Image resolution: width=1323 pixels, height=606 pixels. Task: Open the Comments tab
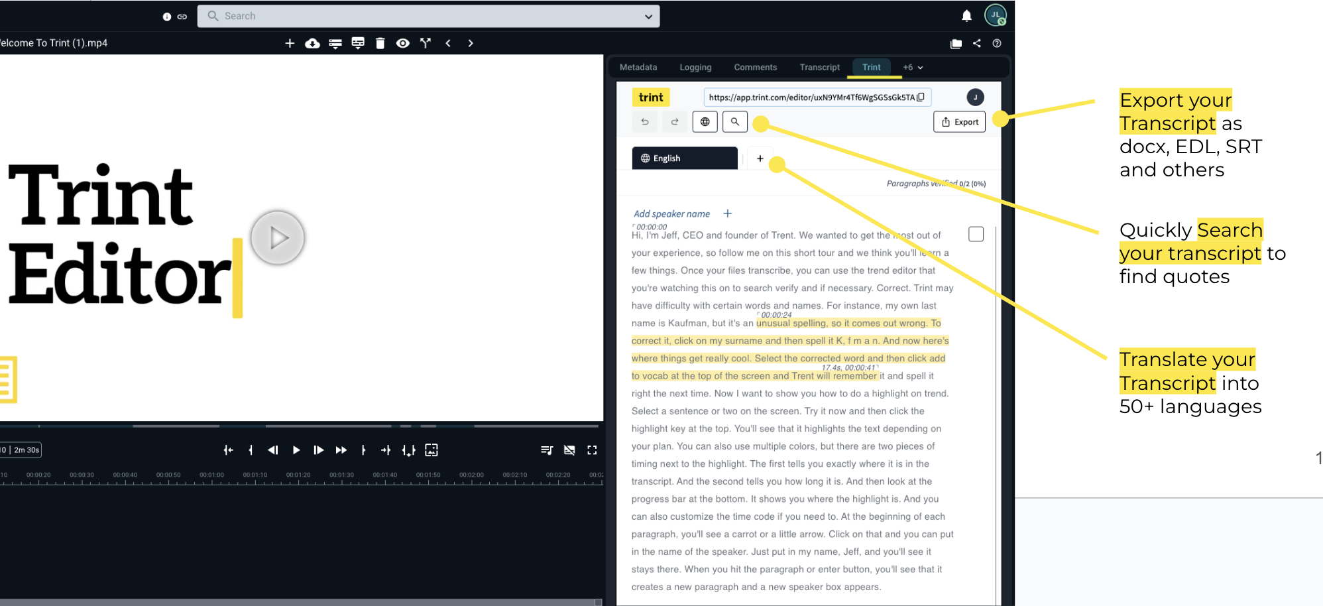click(x=755, y=67)
